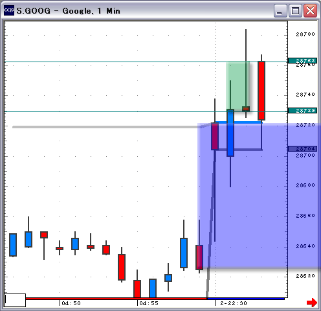
Task: Click the empty box at chart bottom-left
Action: [15, 300]
